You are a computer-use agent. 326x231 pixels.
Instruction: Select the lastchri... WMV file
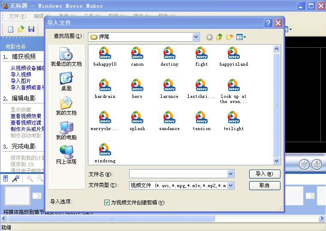(201, 88)
